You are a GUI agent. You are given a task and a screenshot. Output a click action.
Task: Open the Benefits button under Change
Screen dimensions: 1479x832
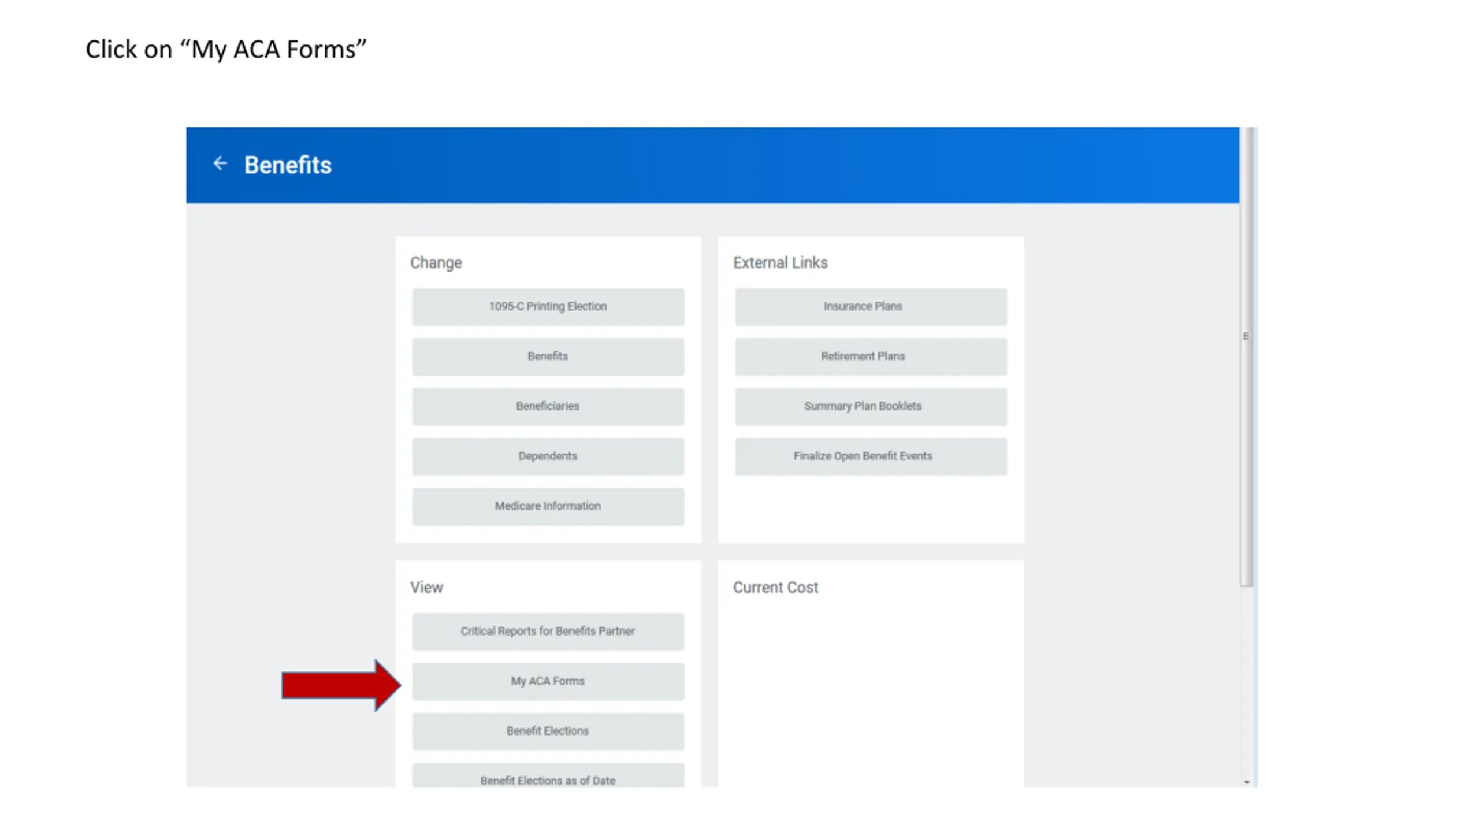pyautogui.click(x=548, y=356)
